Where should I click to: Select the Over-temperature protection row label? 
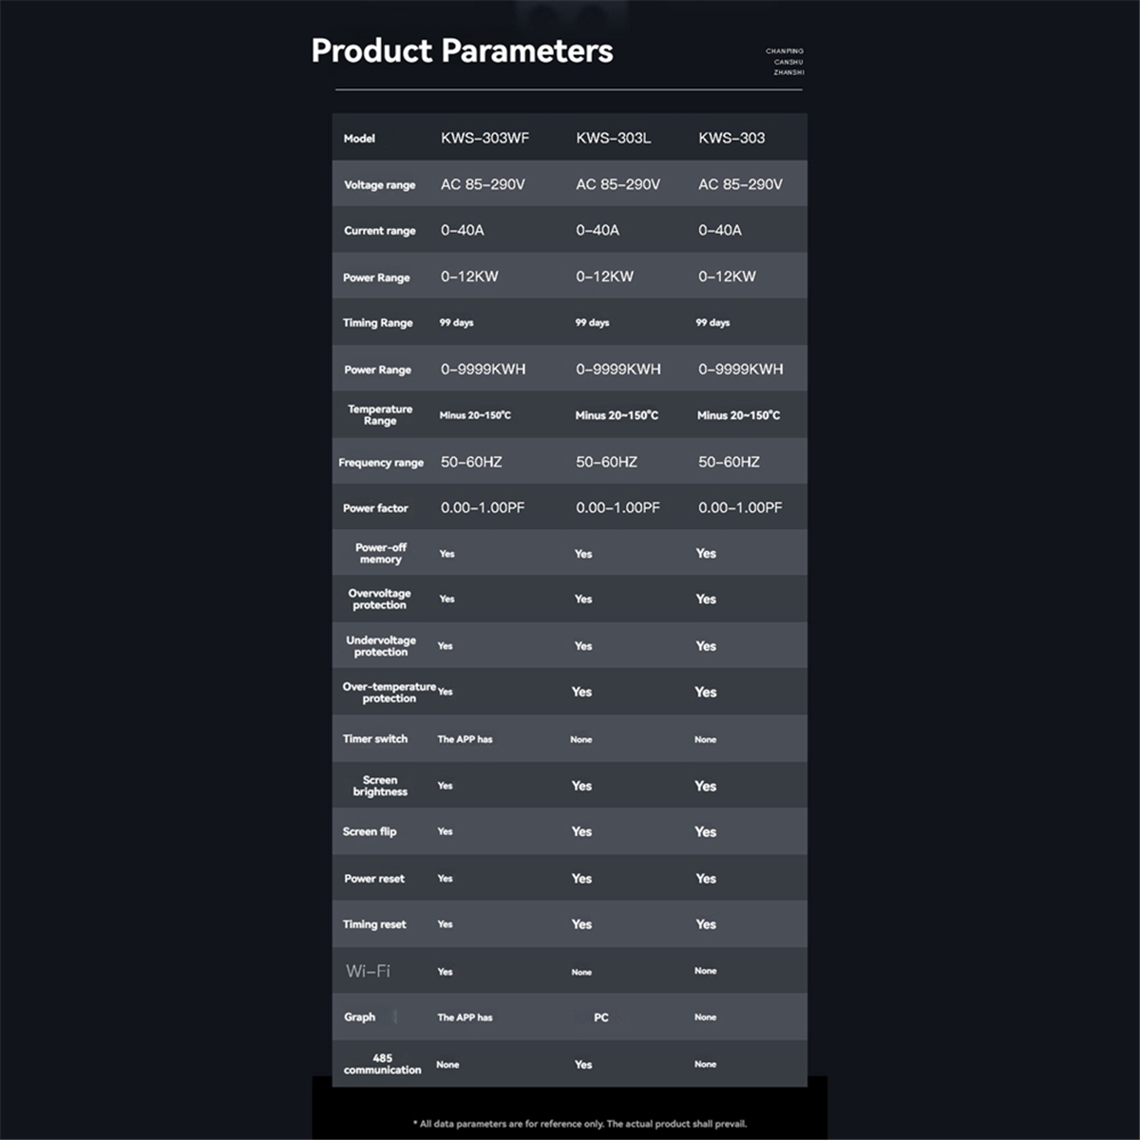[x=389, y=693]
